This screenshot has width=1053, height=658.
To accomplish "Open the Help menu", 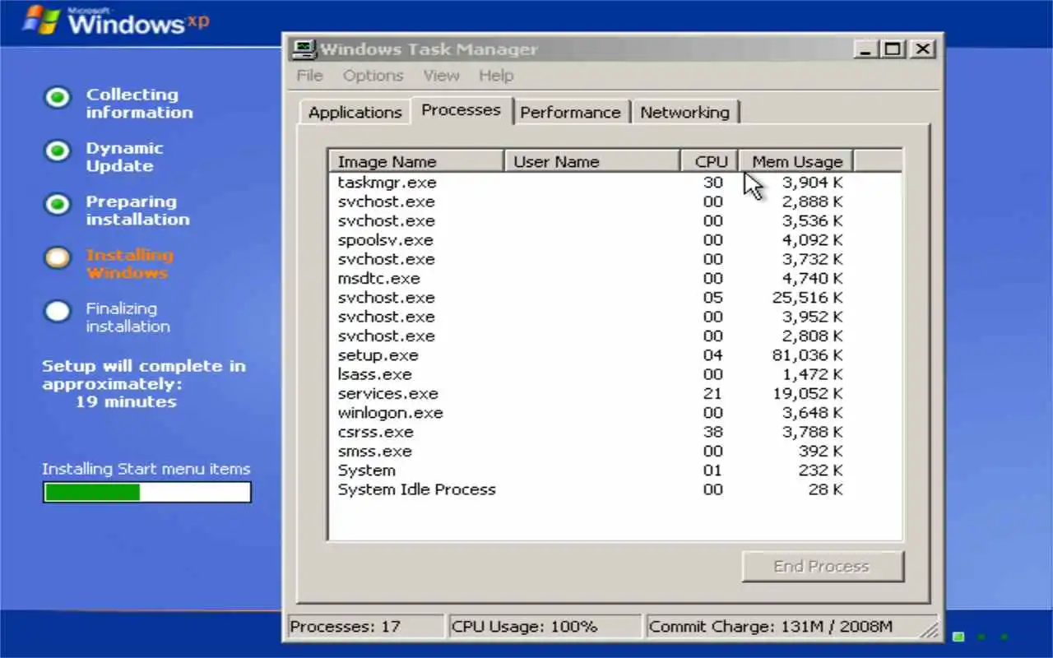I will coord(496,76).
